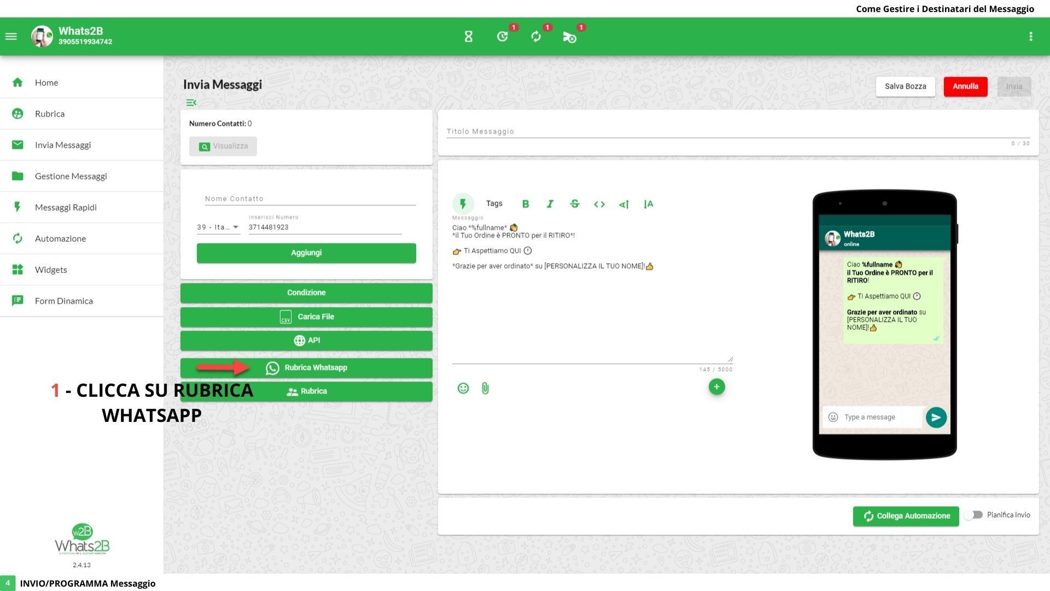Apply strikethrough formatting to message
1050x591 pixels.
click(575, 204)
